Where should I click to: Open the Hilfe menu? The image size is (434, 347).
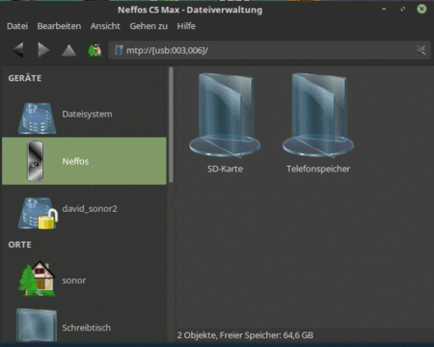click(186, 26)
